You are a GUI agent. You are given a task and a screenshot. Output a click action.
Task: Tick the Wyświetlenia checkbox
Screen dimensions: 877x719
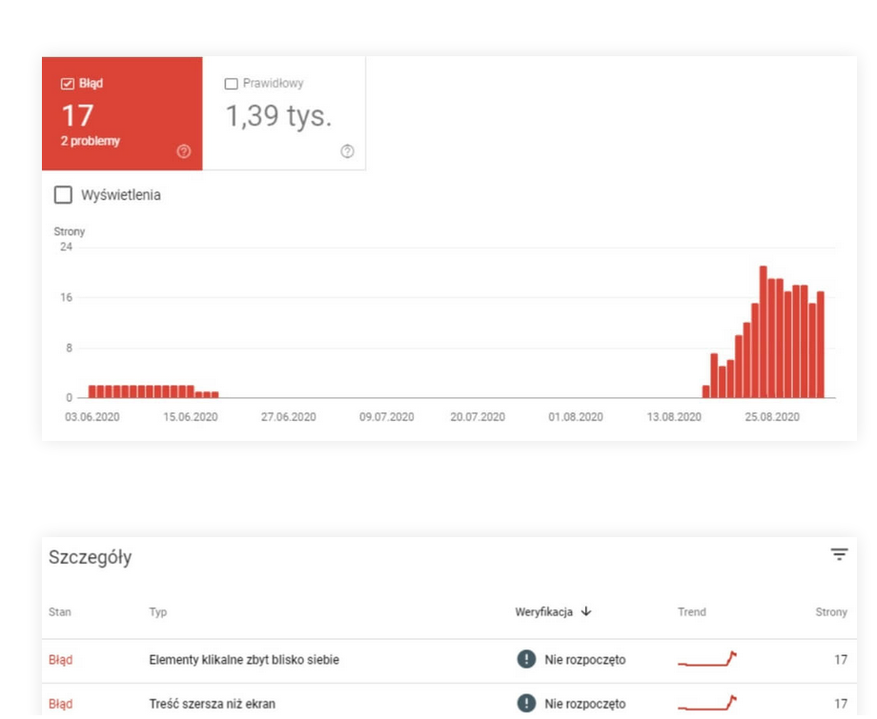coord(63,195)
